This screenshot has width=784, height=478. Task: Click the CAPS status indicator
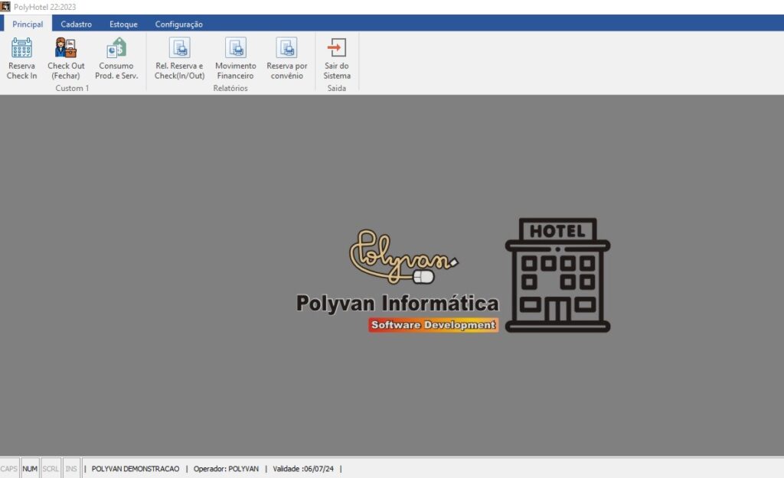[x=9, y=469]
